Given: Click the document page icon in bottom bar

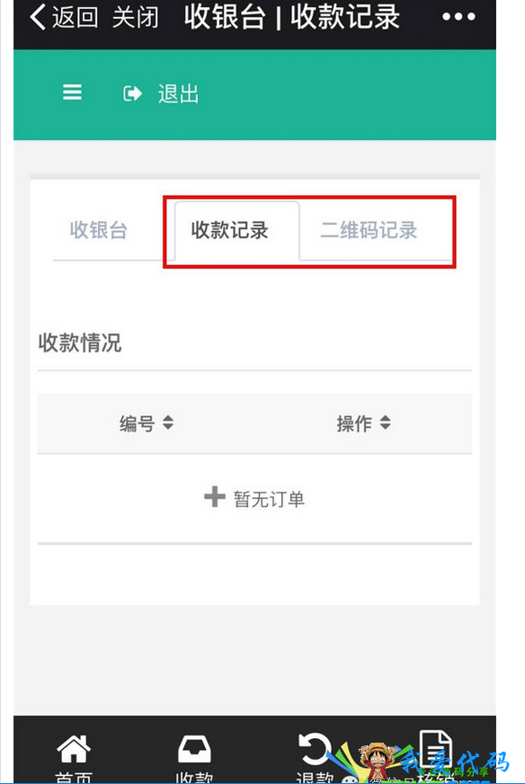Looking at the screenshot, I should tap(435, 747).
